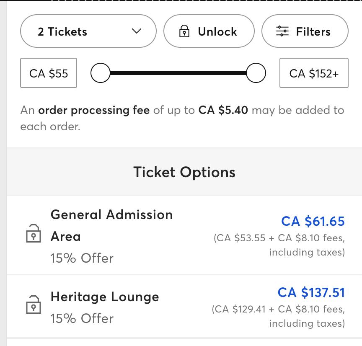This screenshot has height=346, width=362.
Task: Open the 2 Tickets quantity dropdown
Action: 88,31
